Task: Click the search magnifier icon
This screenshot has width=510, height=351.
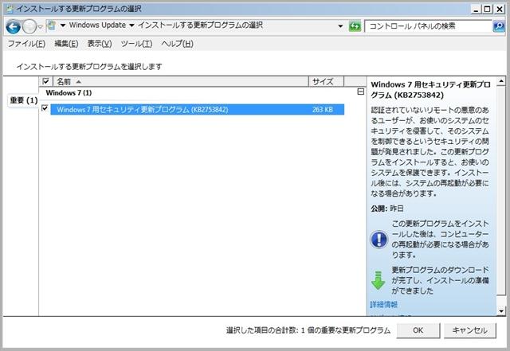Action: pyautogui.click(x=498, y=26)
